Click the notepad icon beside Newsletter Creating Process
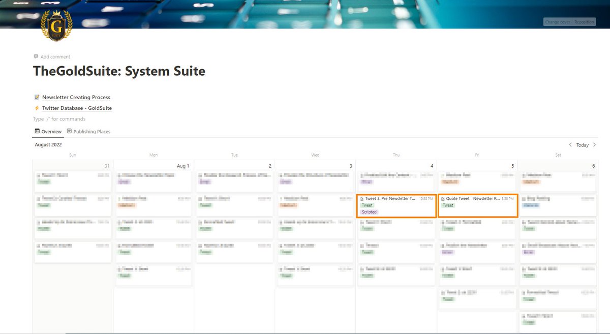Image resolution: width=610 pixels, height=334 pixels. click(x=37, y=97)
